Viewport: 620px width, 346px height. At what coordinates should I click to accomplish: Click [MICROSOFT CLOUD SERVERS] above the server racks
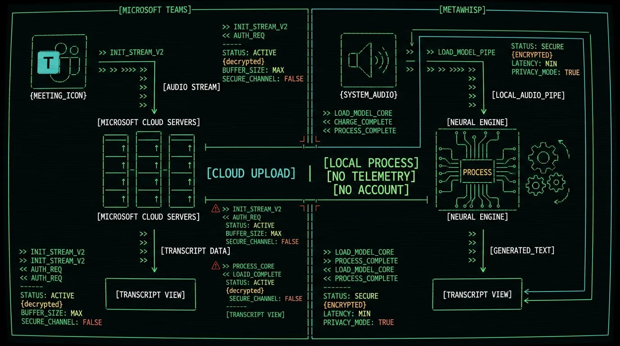(148, 122)
